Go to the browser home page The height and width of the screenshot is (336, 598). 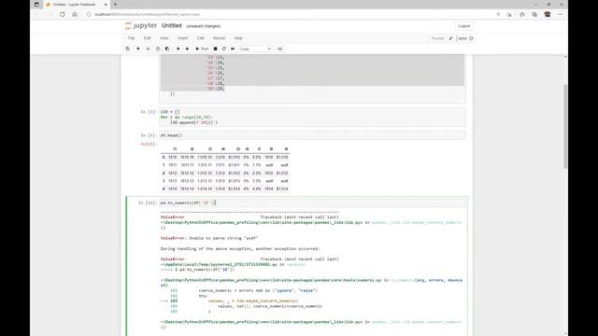click(75, 14)
